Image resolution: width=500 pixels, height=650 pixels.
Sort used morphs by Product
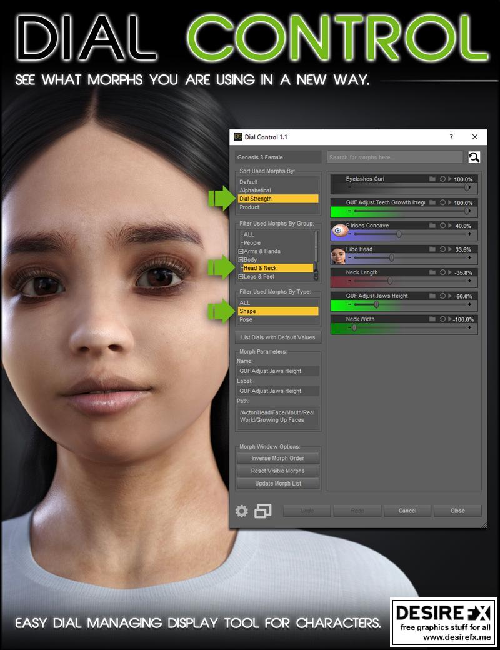249,207
